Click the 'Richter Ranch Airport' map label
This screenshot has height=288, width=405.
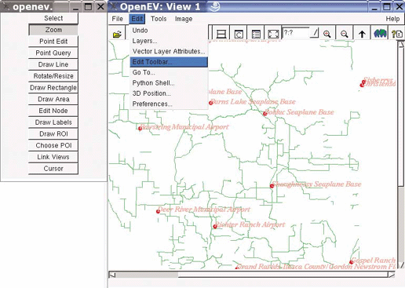click(250, 224)
